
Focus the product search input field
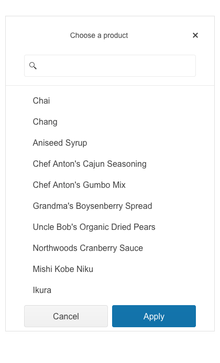[110, 66]
